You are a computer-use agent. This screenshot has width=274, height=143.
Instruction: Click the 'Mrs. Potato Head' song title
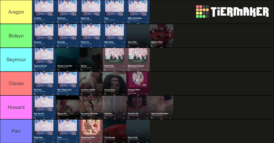click(64, 90)
